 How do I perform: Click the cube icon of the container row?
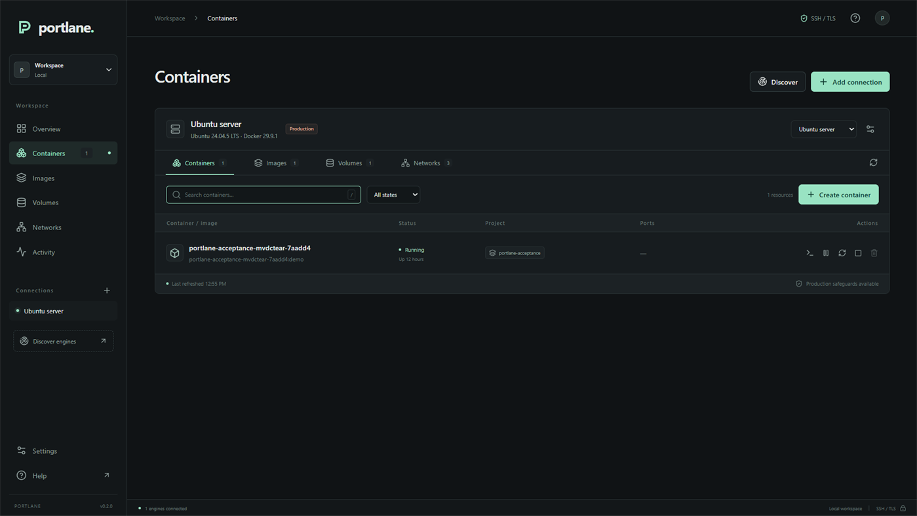pyautogui.click(x=175, y=253)
